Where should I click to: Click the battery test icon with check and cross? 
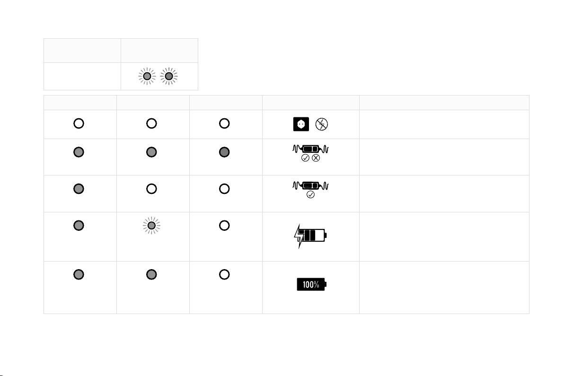click(x=310, y=153)
